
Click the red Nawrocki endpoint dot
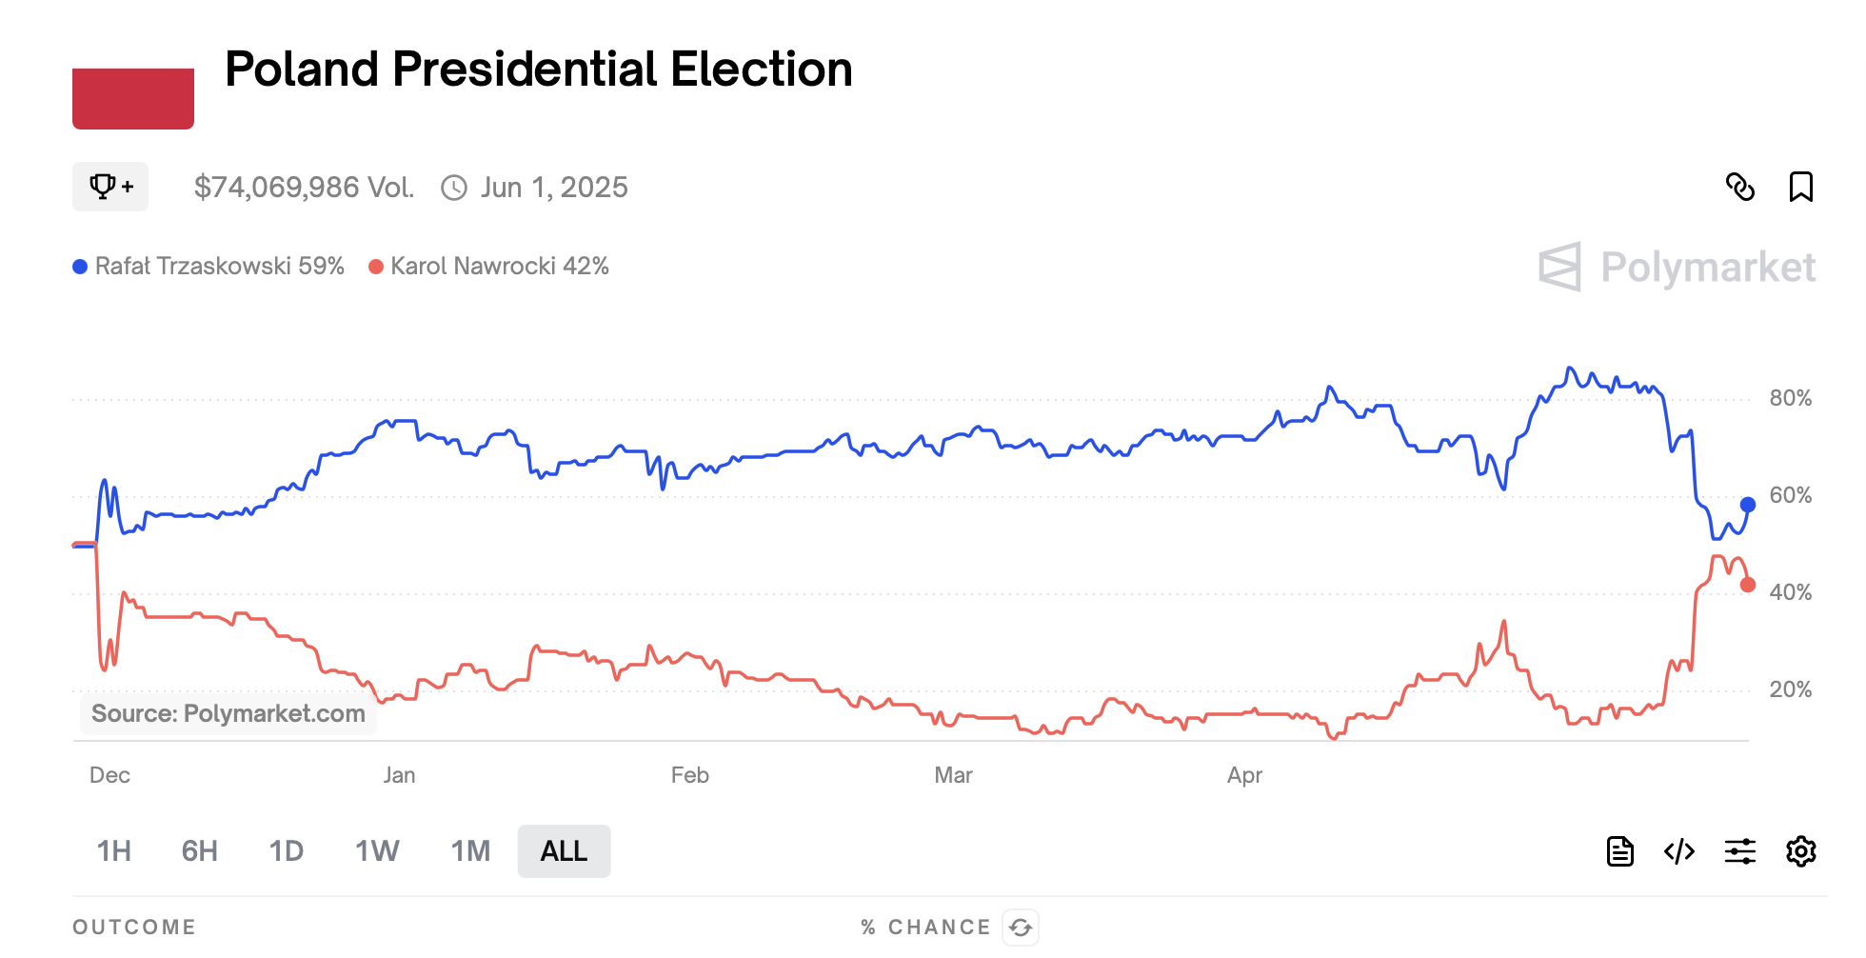1748,585
